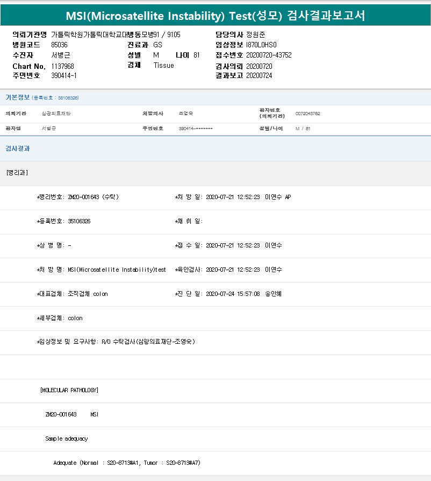The width and height of the screenshot is (431, 481).
Task: Click the 병원코드 value 85036
Action: tap(59, 45)
